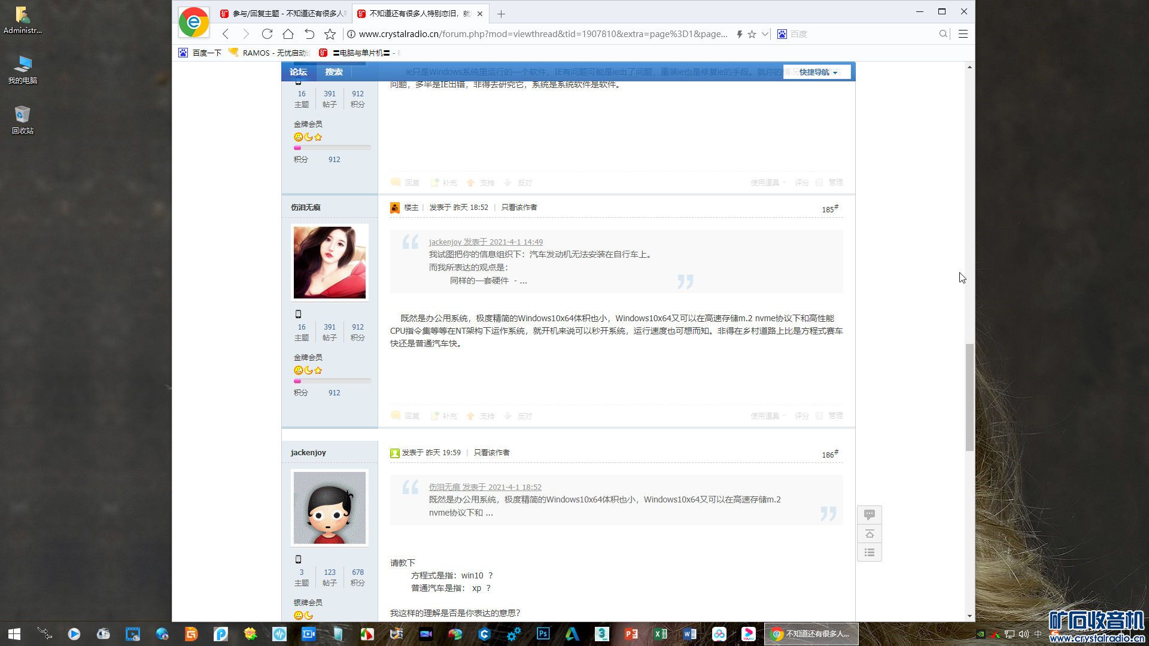Click the undo-close-tab restore icon
Viewport: 1149px width, 646px height.
(309, 34)
